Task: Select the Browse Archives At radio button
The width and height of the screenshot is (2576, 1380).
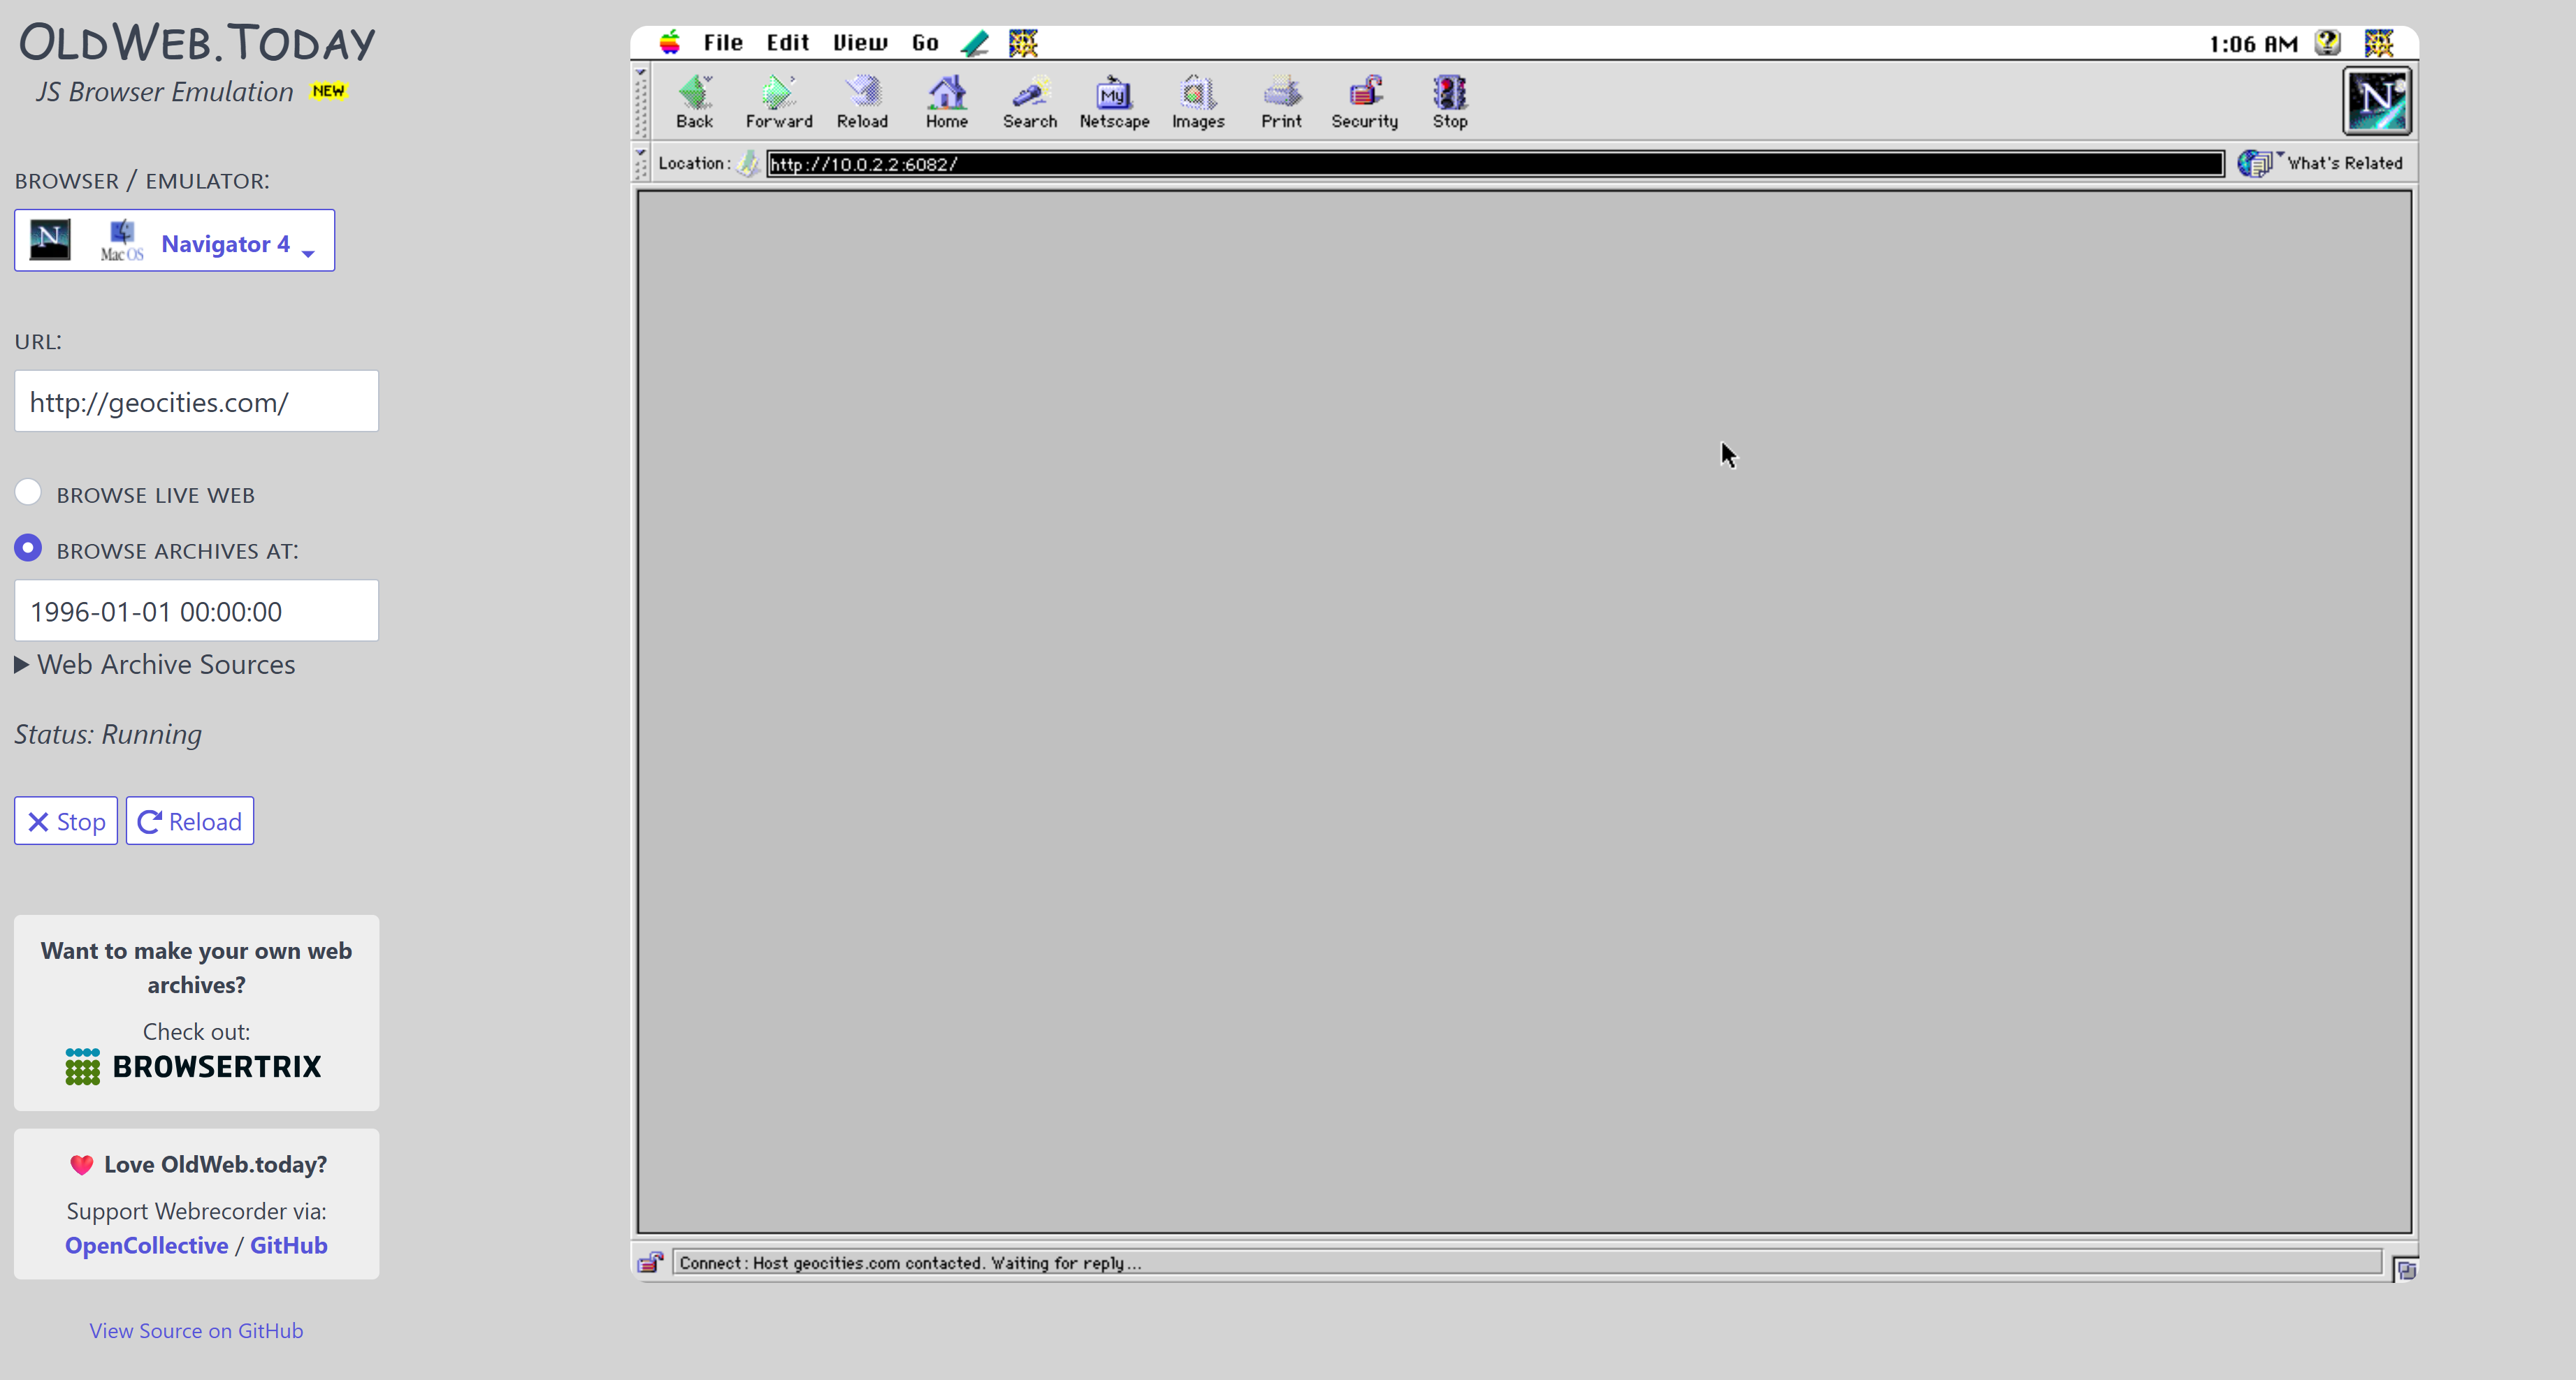Action: tap(28, 548)
